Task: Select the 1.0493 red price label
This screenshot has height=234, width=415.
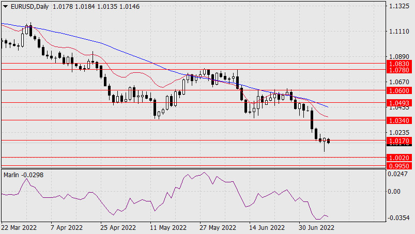Action: point(399,103)
